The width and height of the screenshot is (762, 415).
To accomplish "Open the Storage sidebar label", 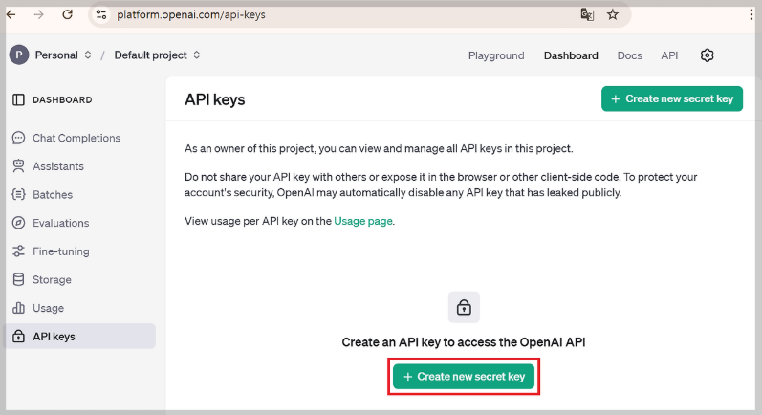I will click(x=52, y=280).
